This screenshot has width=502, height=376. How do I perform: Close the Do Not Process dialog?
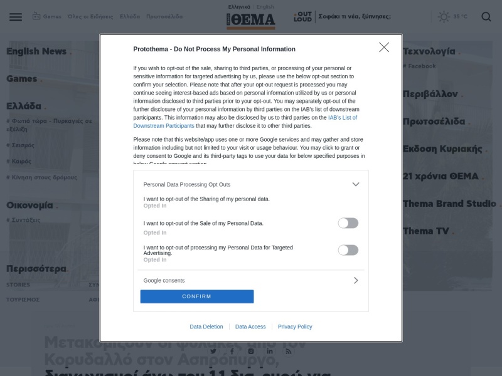pyautogui.click(x=384, y=48)
